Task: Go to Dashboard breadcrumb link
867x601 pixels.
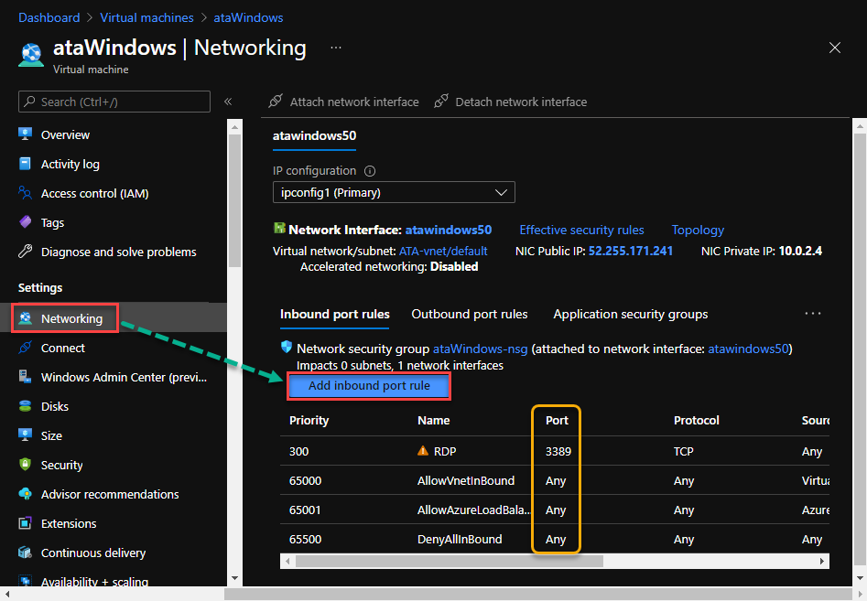Action: 49,17
